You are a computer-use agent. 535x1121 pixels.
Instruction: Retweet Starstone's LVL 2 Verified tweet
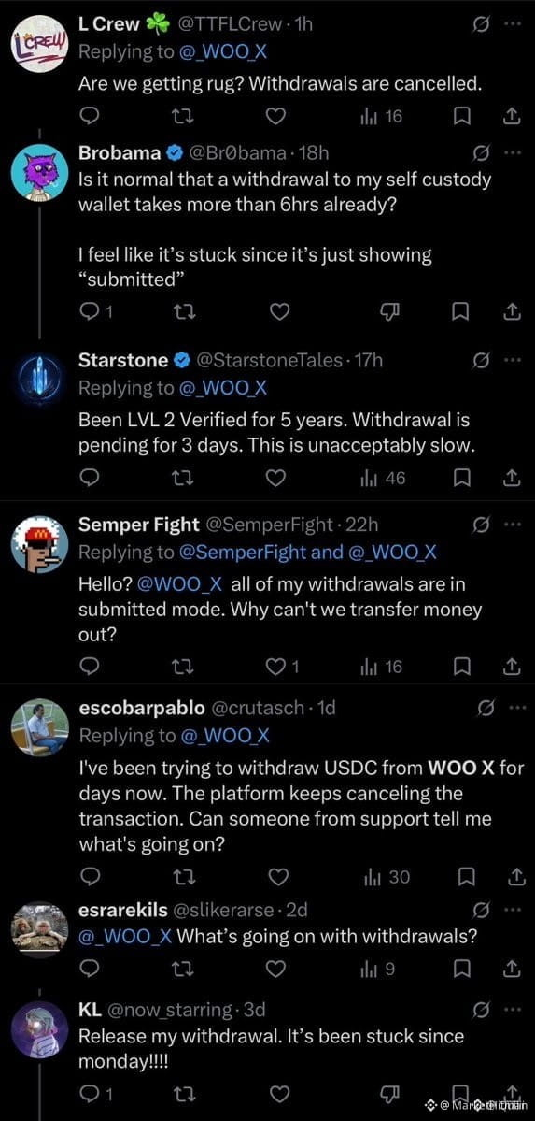[x=182, y=479]
